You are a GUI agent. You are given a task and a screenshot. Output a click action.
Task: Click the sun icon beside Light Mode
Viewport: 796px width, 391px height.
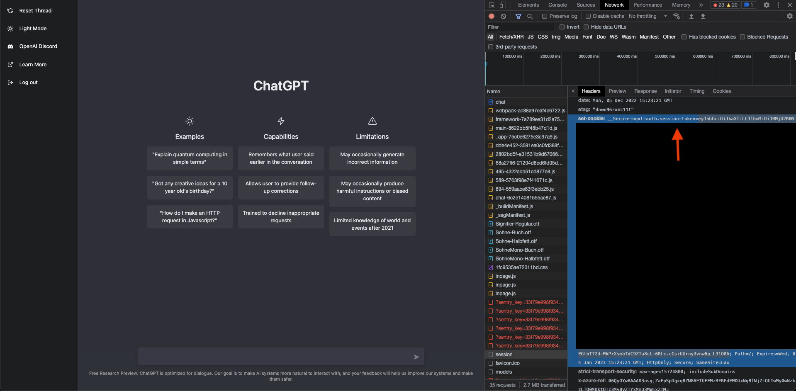10,29
